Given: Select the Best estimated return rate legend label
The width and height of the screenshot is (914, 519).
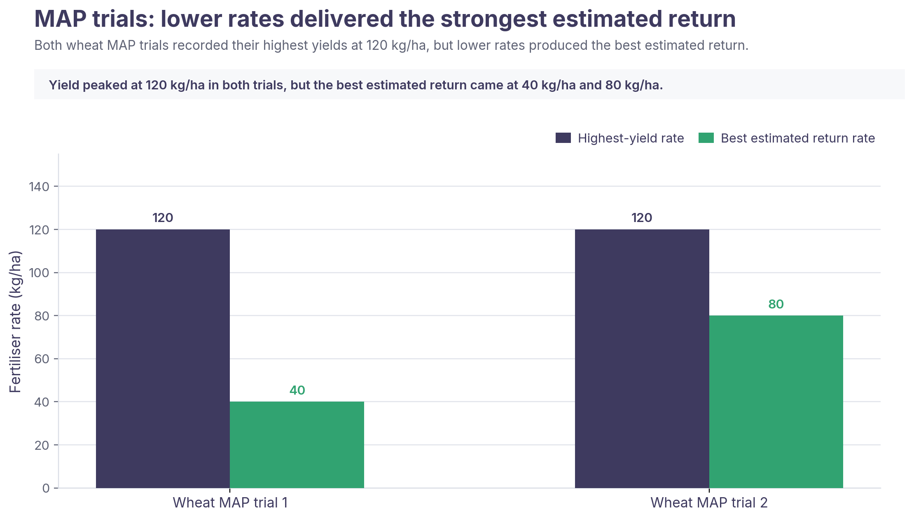Looking at the screenshot, I should tap(798, 138).
